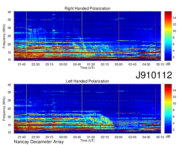Click the "10" dB tick on Left Handed color bar

[174, 104]
